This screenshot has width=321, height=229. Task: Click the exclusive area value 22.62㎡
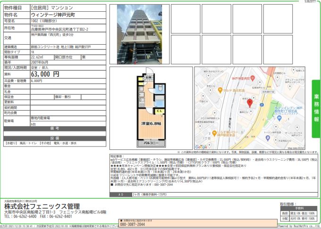[x=37, y=57]
